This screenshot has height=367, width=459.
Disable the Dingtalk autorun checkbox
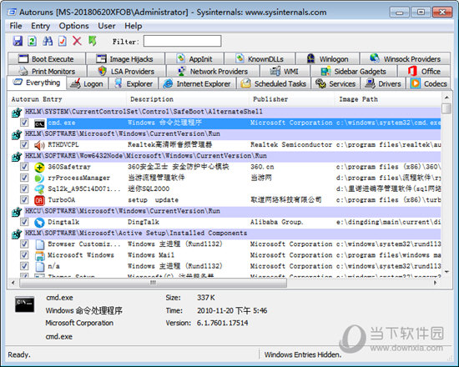pos(24,222)
